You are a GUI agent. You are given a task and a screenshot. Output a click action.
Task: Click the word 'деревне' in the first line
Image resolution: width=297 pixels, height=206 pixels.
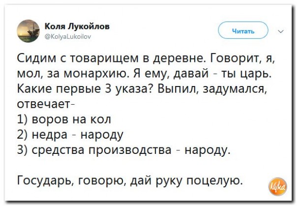(180, 59)
